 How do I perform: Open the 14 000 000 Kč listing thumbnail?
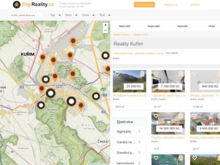pos(168,123)
